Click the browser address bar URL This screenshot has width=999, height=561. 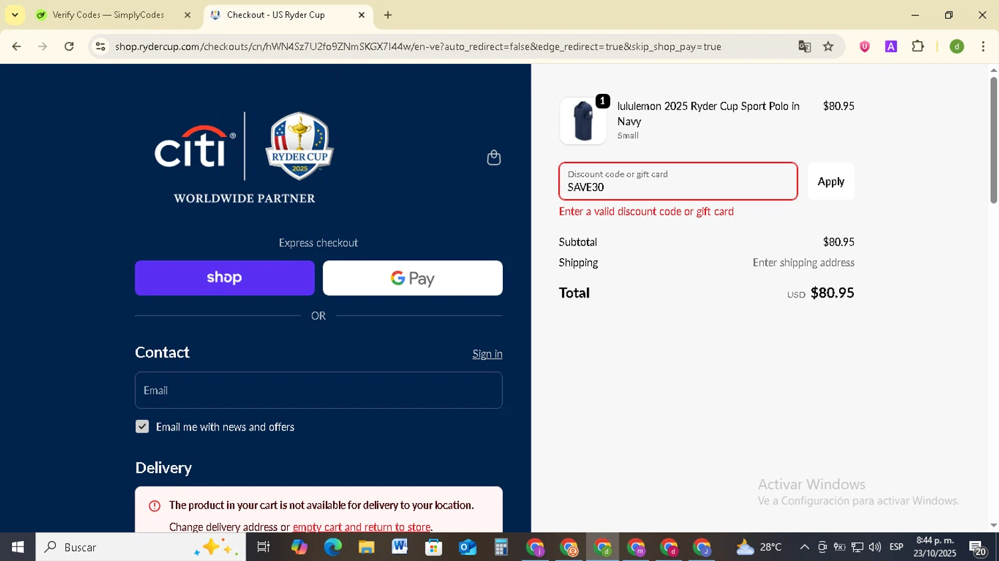coord(418,47)
